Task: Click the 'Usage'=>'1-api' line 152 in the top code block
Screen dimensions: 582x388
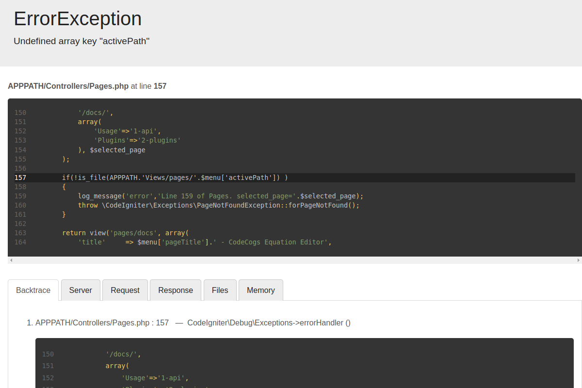Action: click(128, 131)
